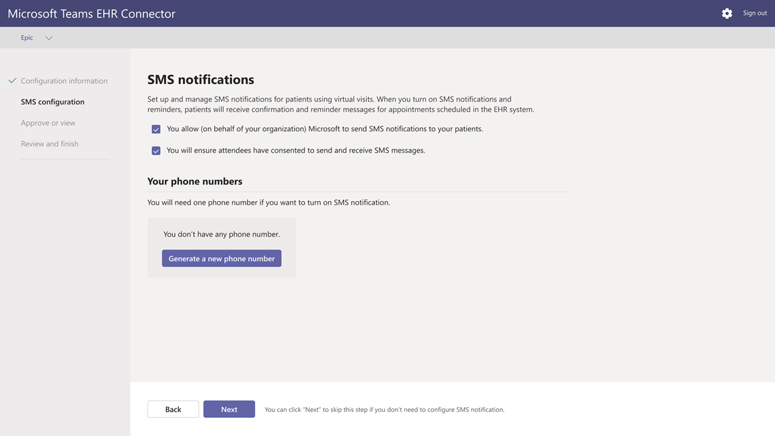Viewport: 775px width, 436px height.
Task: Click the Next button
Action: 229,409
